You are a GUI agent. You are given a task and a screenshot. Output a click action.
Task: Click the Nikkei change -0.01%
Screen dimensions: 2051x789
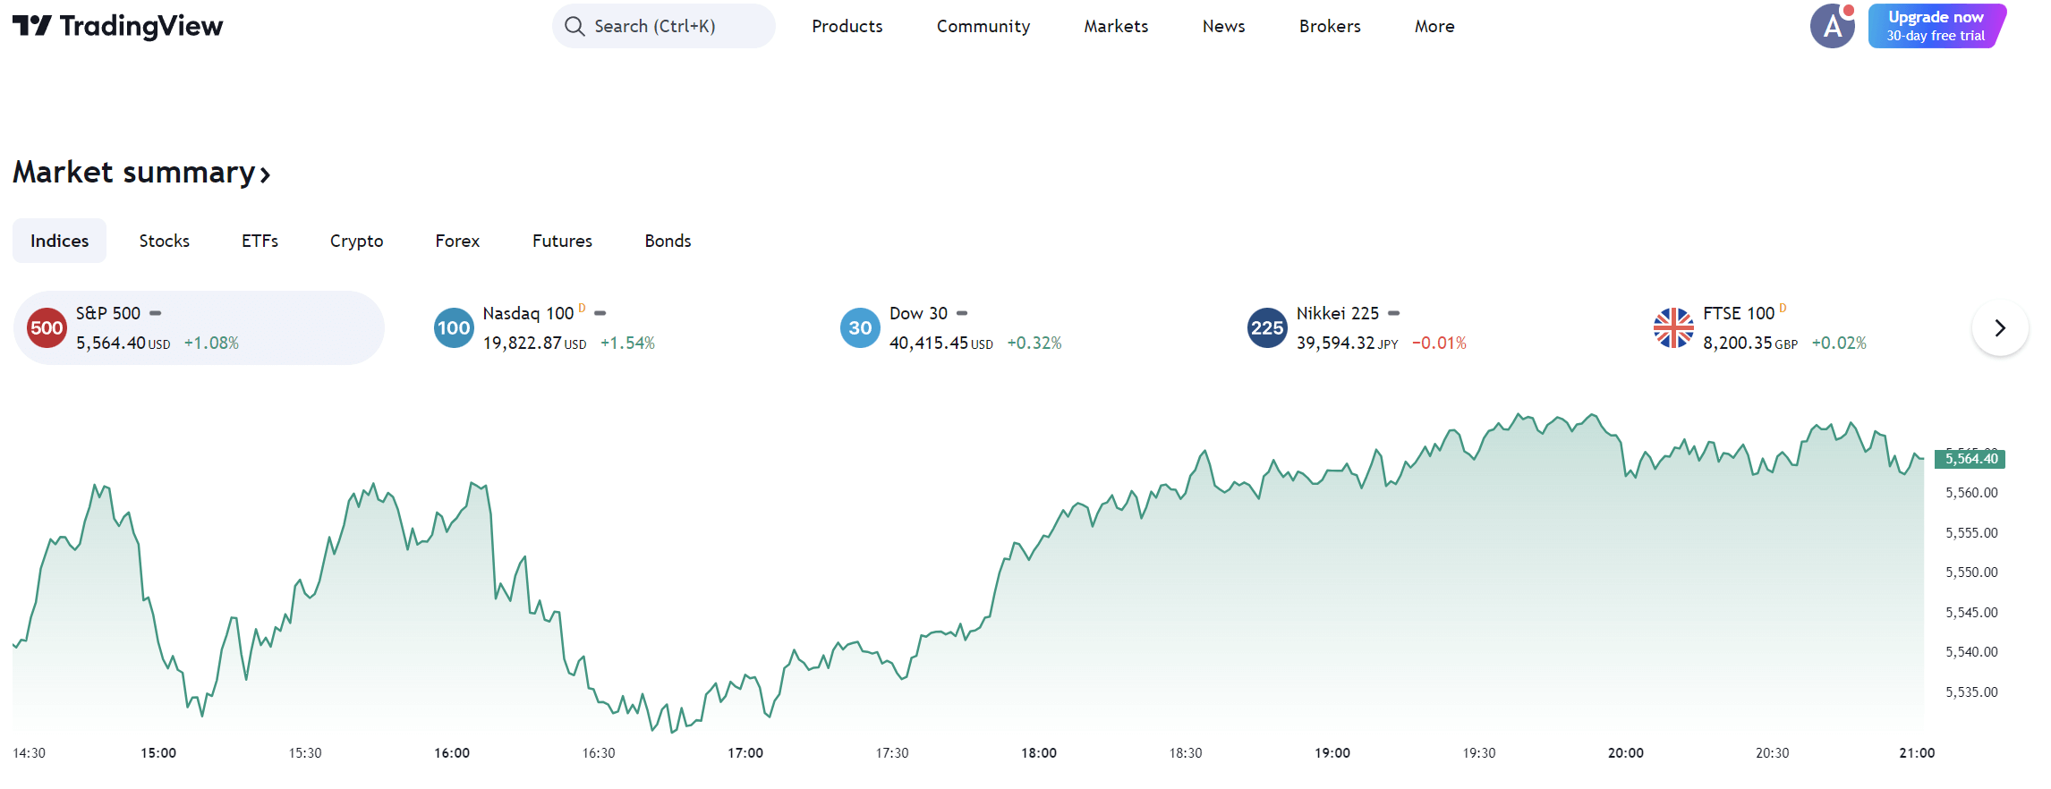[x=1439, y=343]
